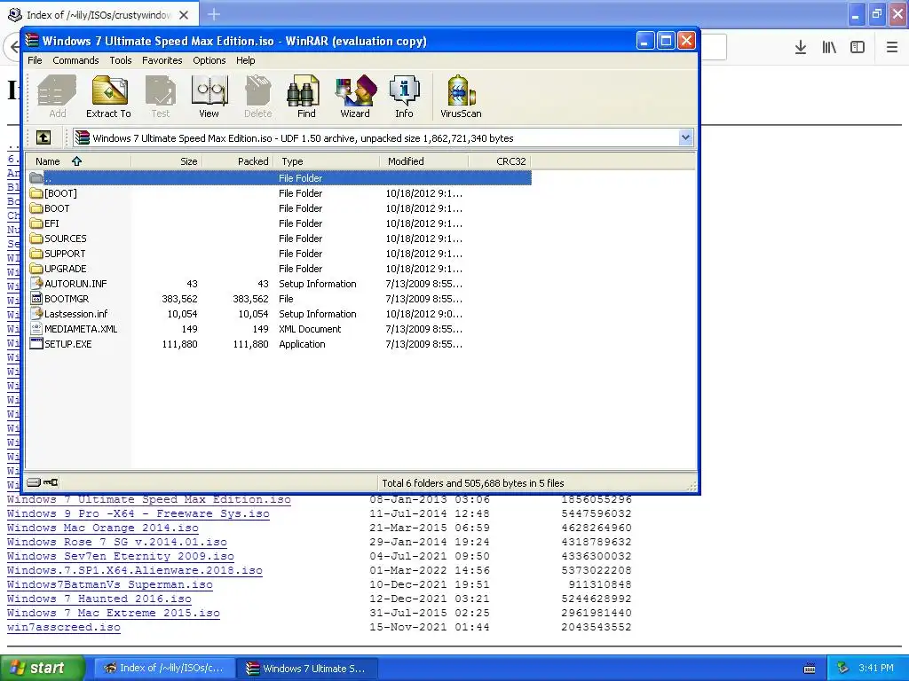Screen dimensions: 909x681
Task: Select the EFI folder
Action: 280,223
